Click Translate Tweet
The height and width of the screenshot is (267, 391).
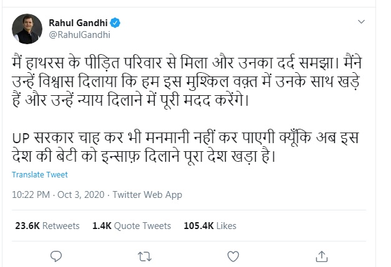40,175
